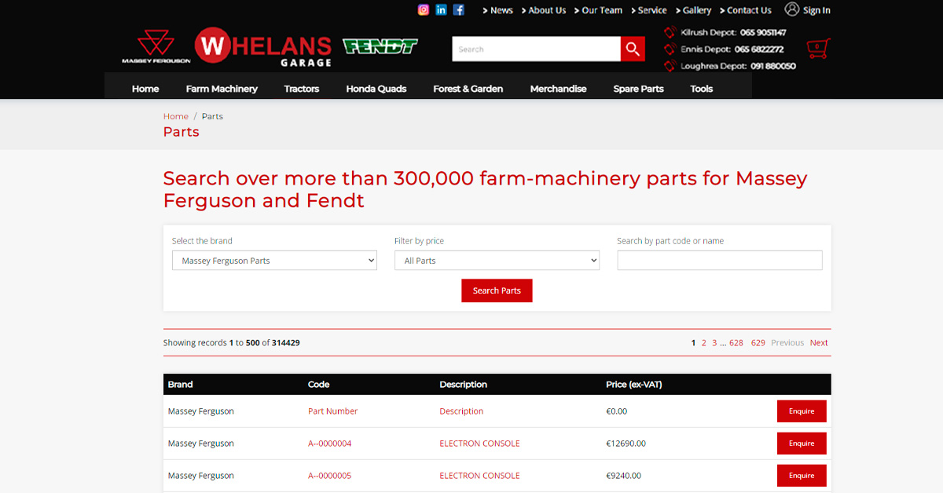Click the €12690.00 price cell
943x493 pixels.
point(626,444)
